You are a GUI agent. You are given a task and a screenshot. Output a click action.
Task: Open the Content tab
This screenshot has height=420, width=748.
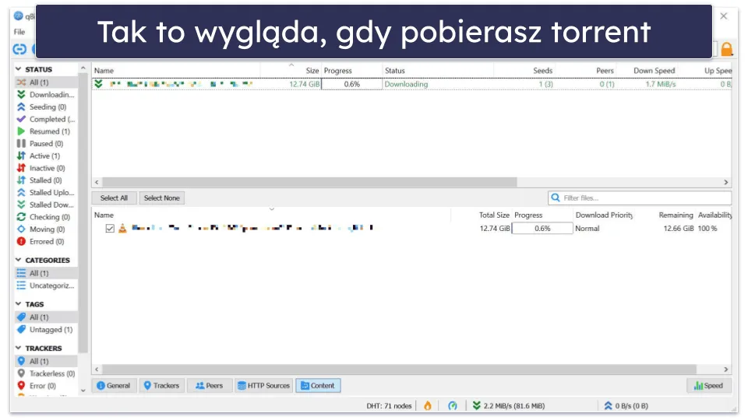click(318, 386)
